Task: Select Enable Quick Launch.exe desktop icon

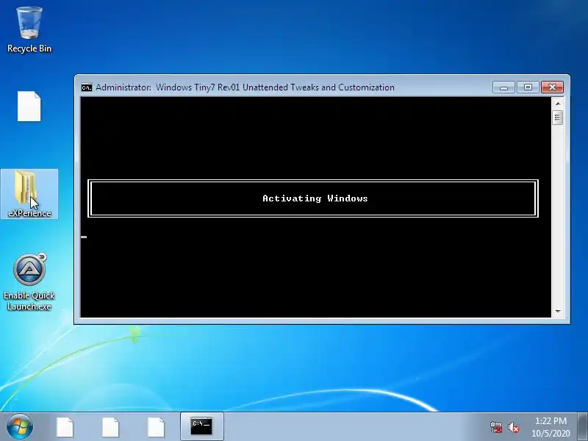Action: point(29,282)
